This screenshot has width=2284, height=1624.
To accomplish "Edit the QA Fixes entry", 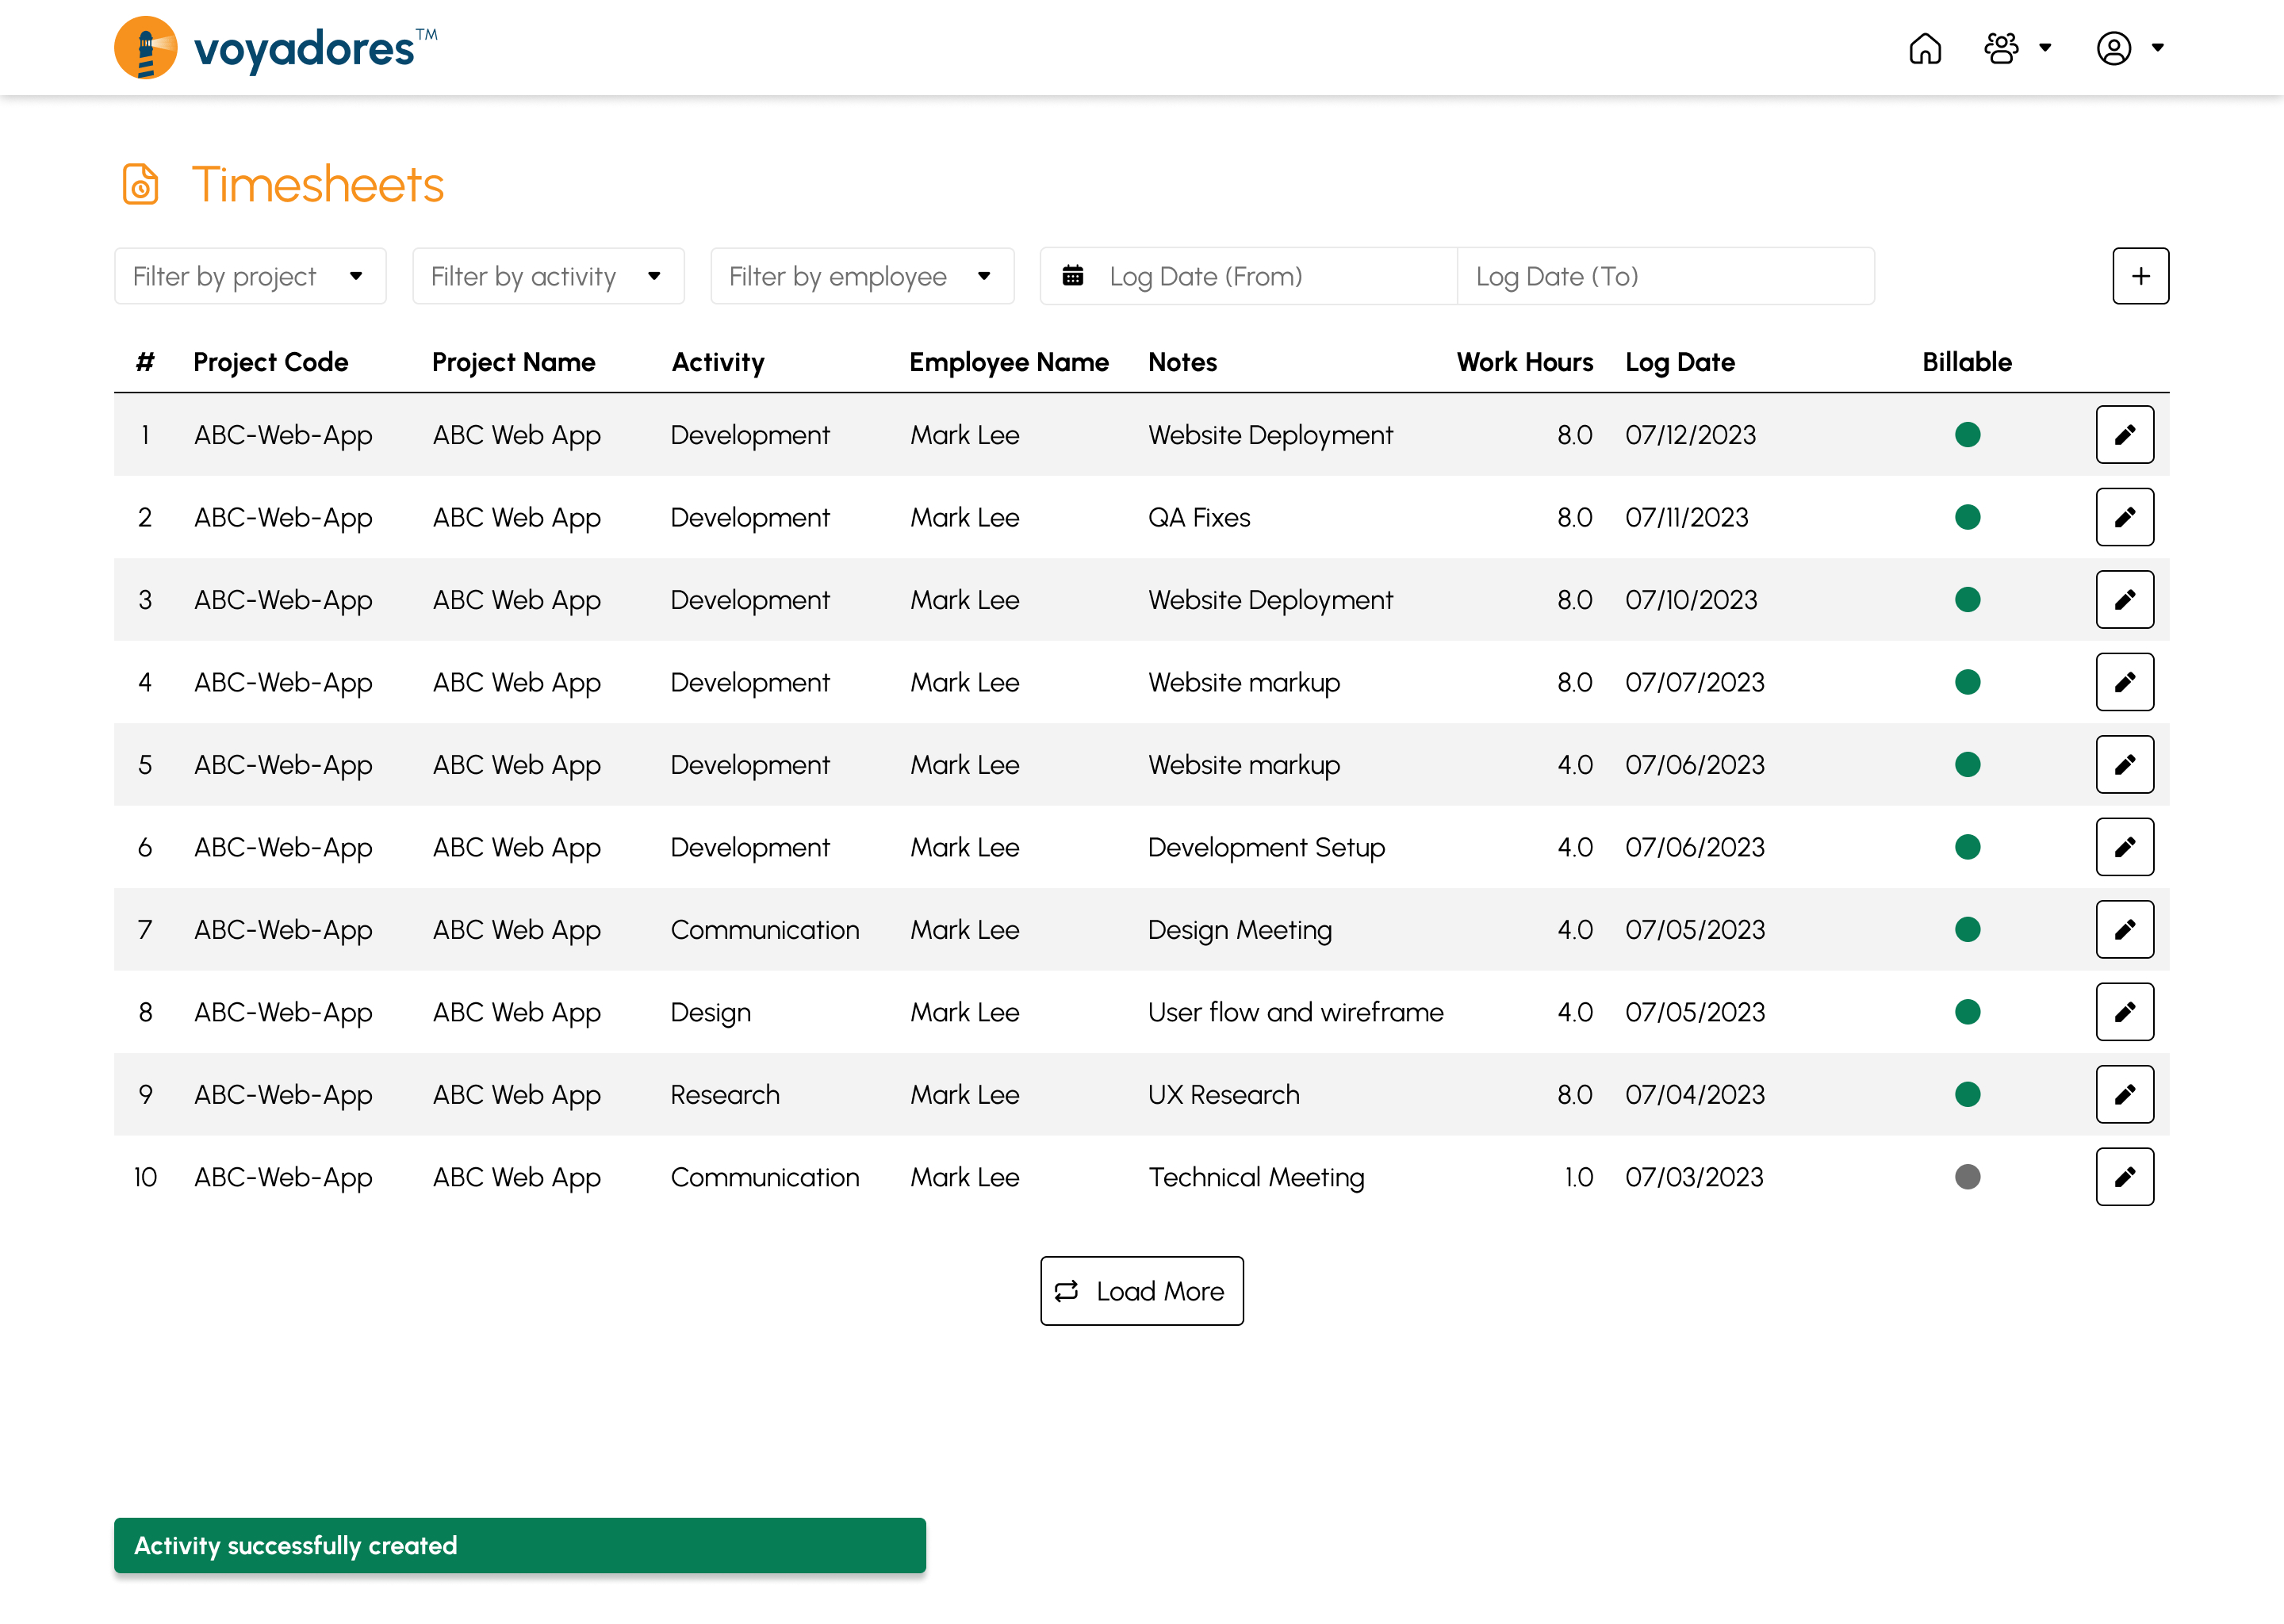I will (x=2124, y=517).
